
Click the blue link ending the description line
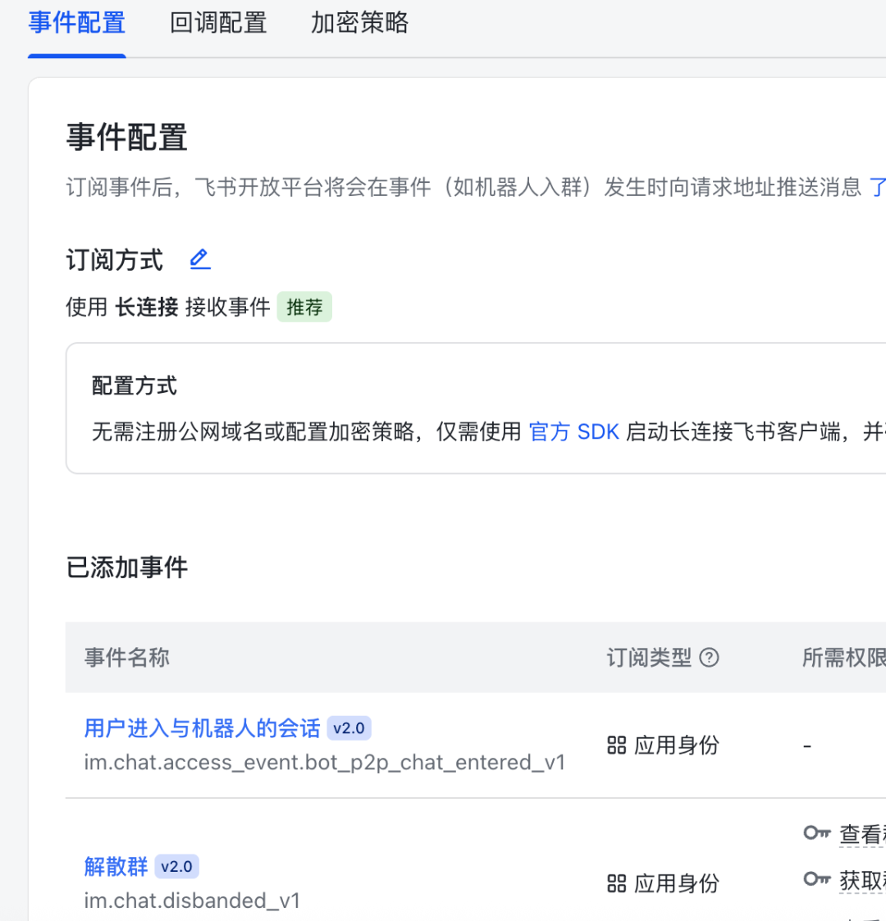877,187
